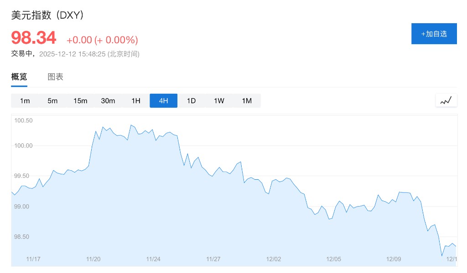Switch to the 概览 tab

(x=19, y=77)
